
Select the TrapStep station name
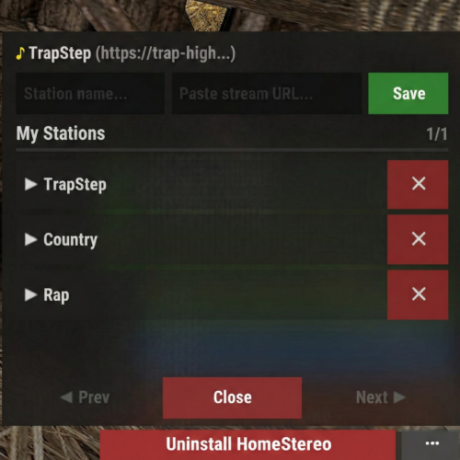(x=75, y=185)
